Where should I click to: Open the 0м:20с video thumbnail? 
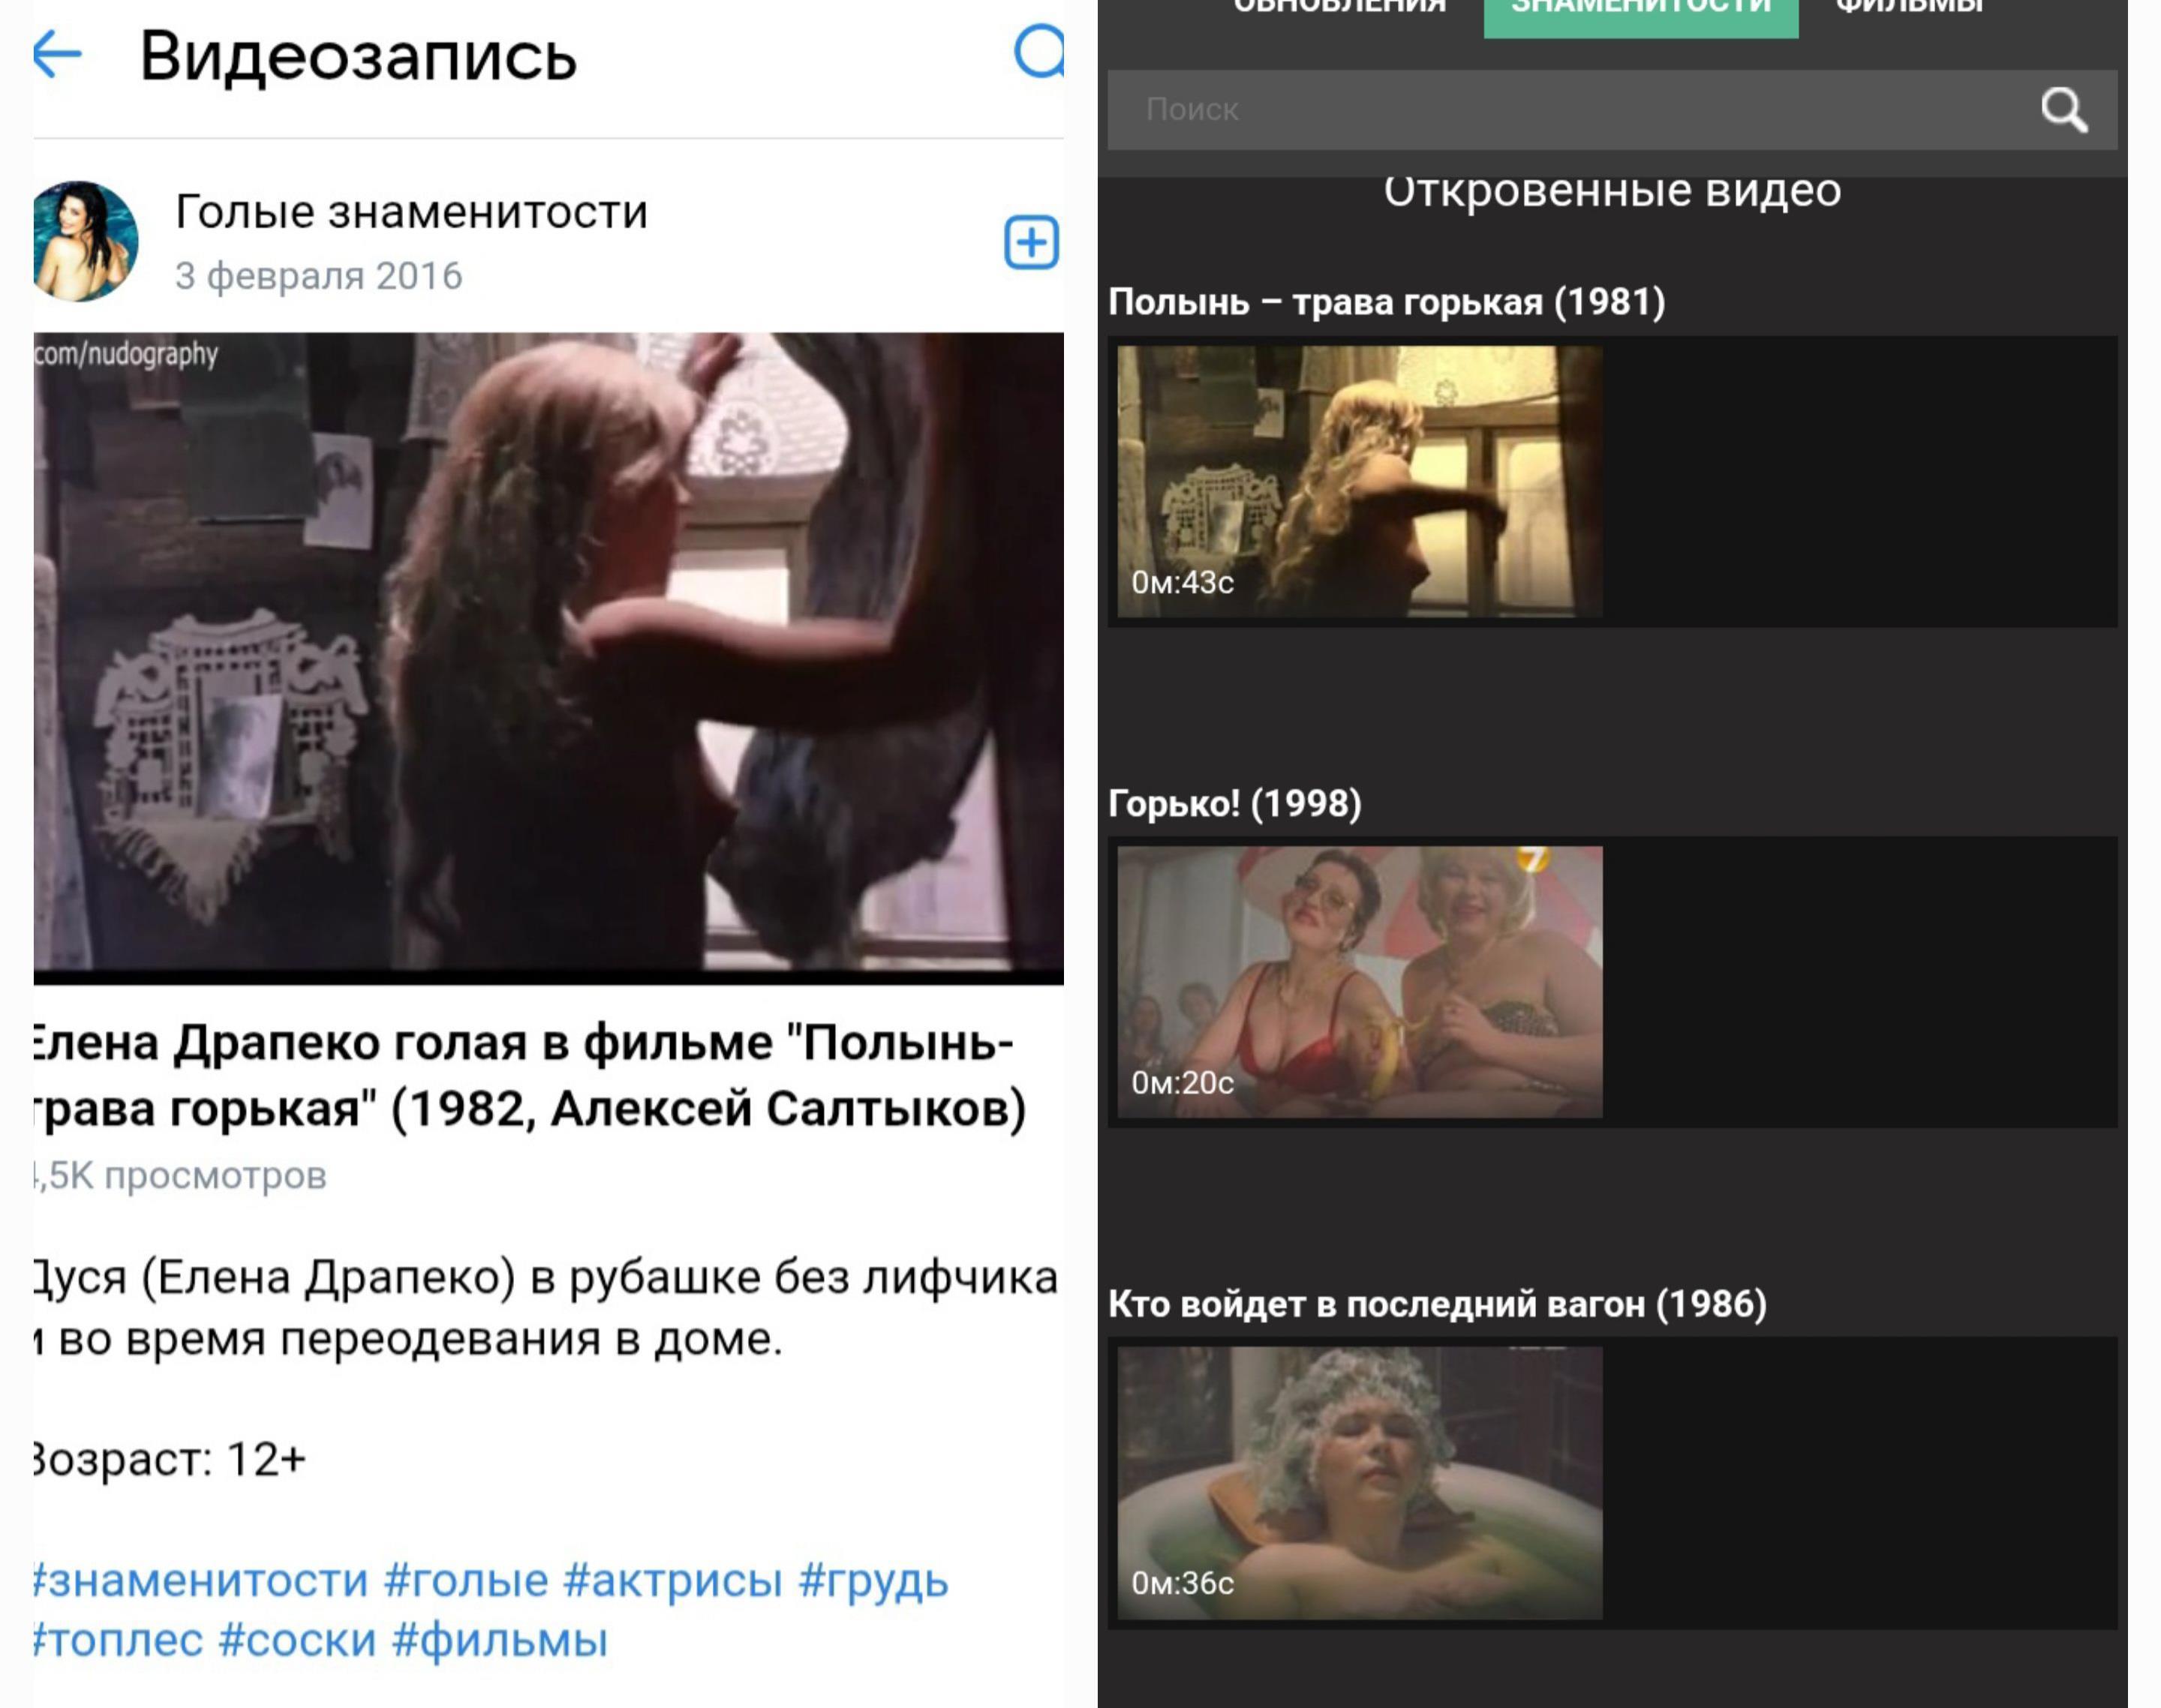coord(1359,981)
